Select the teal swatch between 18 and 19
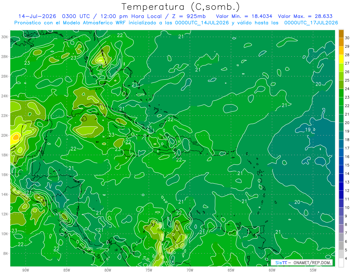Screen dimensions: 355x274 341,135
